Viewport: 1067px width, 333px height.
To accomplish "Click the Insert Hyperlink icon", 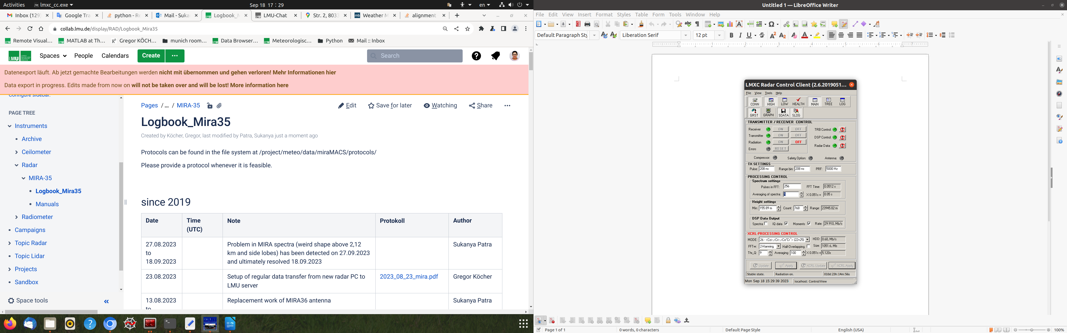I will (x=786, y=24).
